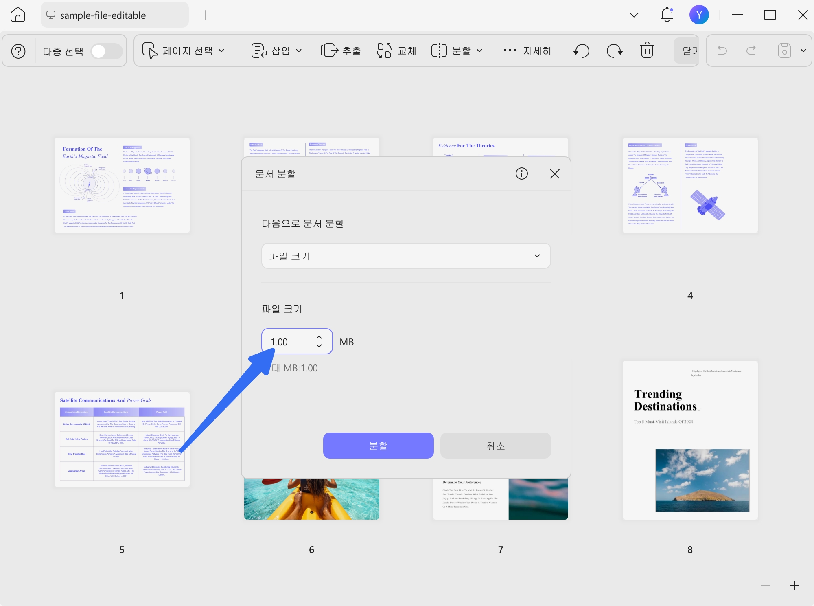The image size is (814, 606).
Task: Decrease file size with down stepper arrow
Action: click(x=319, y=346)
